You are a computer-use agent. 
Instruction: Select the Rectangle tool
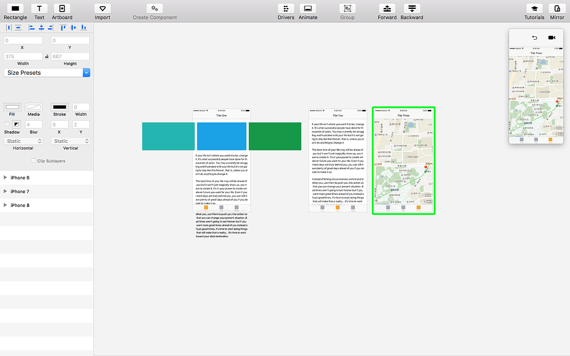coord(16,8)
